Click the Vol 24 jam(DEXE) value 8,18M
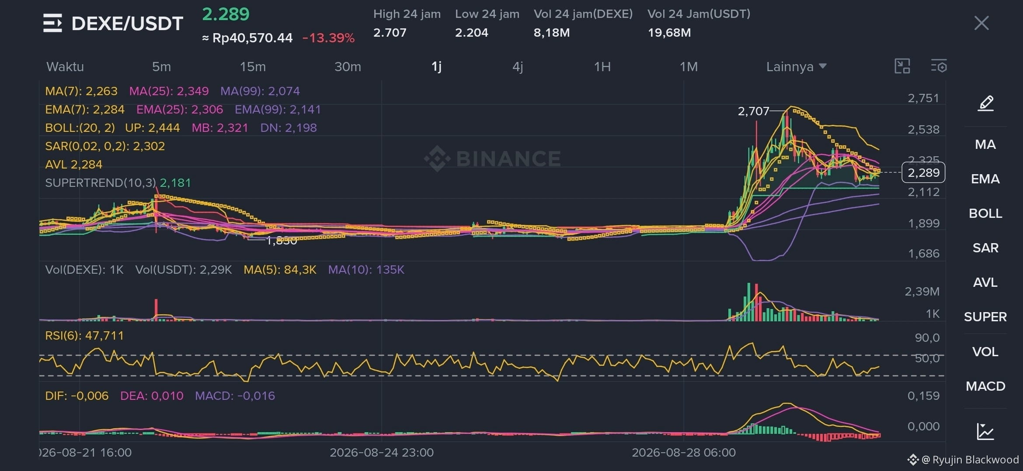Viewport: 1023px width, 471px height. pos(552,32)
